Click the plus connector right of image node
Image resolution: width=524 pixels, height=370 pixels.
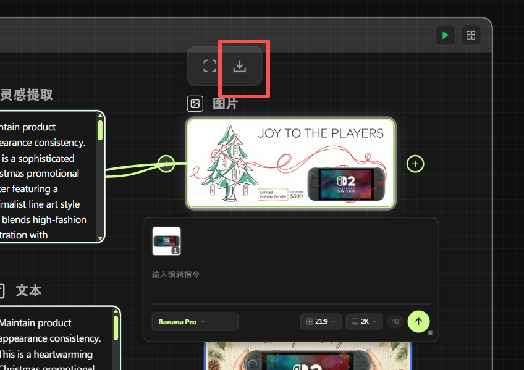(415, 164)
